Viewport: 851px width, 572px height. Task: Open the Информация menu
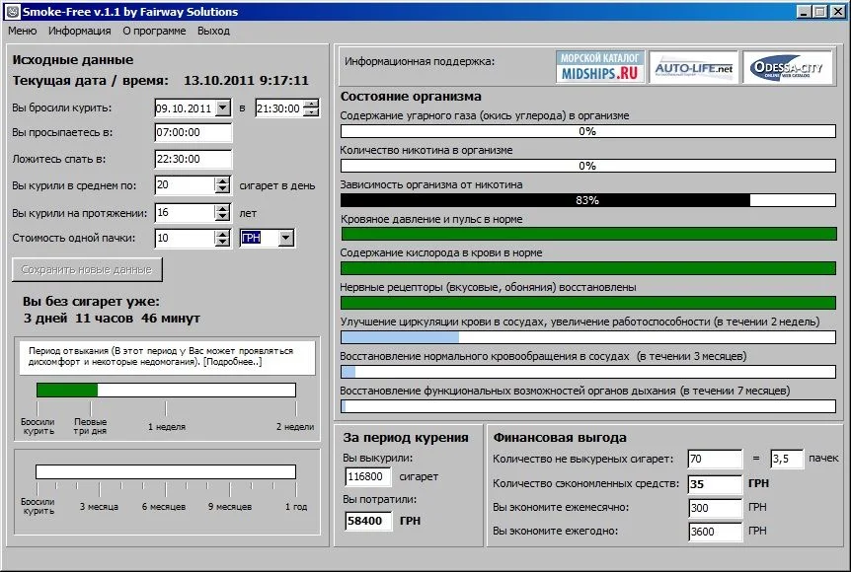pyautogui.click(x=79, y=31)
